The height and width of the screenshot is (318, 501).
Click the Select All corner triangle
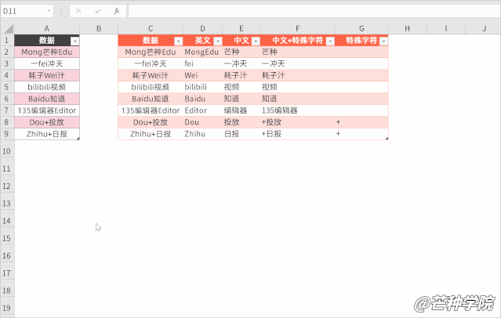click(8, 28)
